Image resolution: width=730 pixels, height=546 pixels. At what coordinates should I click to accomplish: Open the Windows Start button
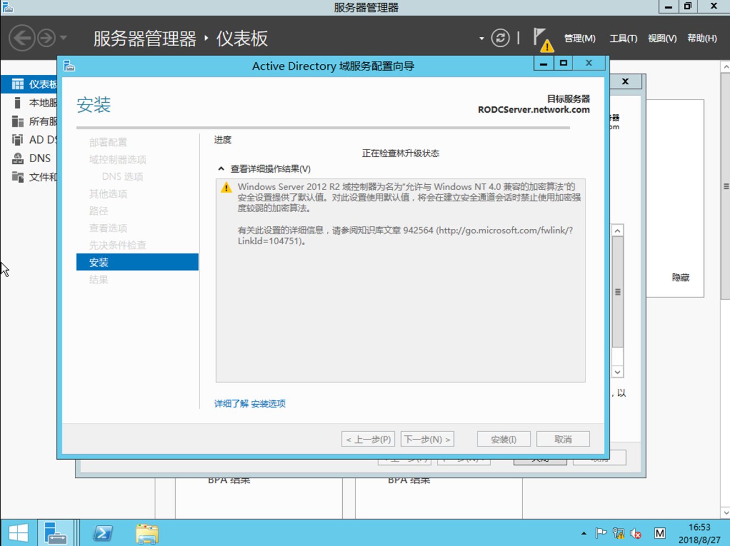[18, 533]
